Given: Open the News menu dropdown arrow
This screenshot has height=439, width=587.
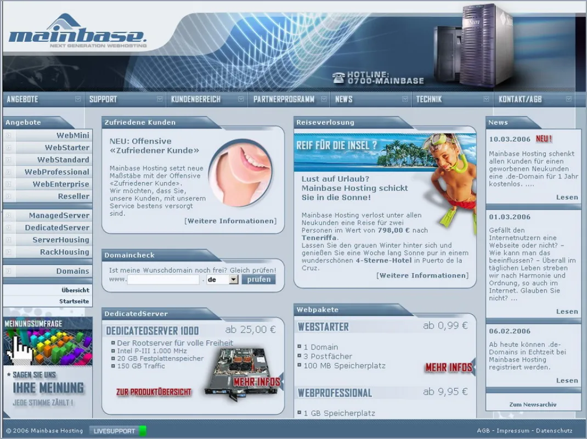Looking at the screenshot, I should 405,99.
